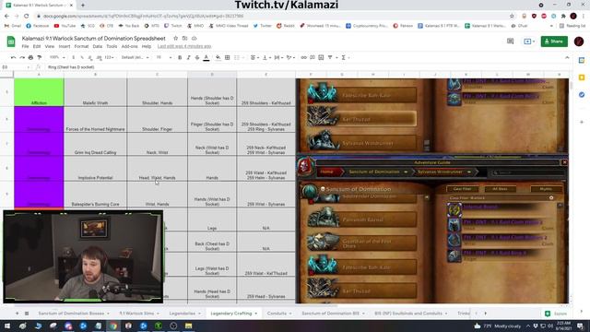Open the Functions sigma menu
Image resolution: width=590 pixels, height=332 pixels.
coord(344,57)
